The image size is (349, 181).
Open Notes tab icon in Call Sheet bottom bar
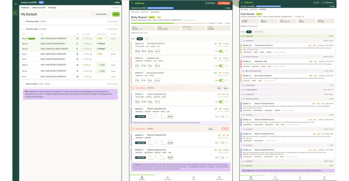tap(324, 177)
